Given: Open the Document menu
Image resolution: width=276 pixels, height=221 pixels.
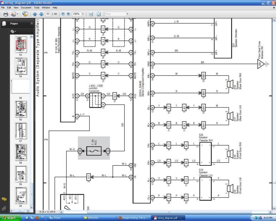Looking at the screenshot, I should pos(26,8).
